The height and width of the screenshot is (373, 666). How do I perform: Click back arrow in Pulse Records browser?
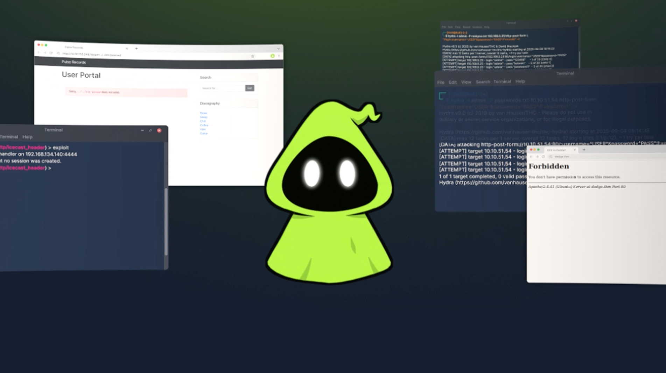(x=38, y=53)
